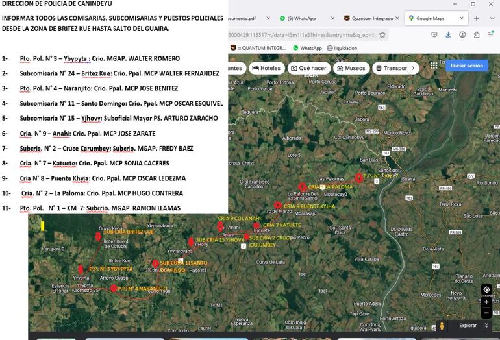Select the Street View pegman icon
This screenshot has height=340, width=500.
[x=442, y=326]
